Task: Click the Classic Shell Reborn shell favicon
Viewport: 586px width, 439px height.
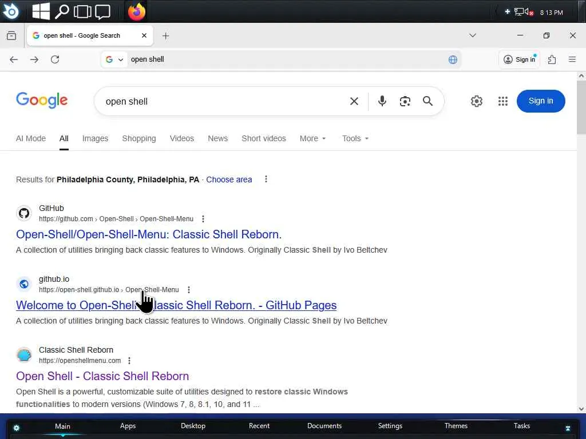Action: 24,355
